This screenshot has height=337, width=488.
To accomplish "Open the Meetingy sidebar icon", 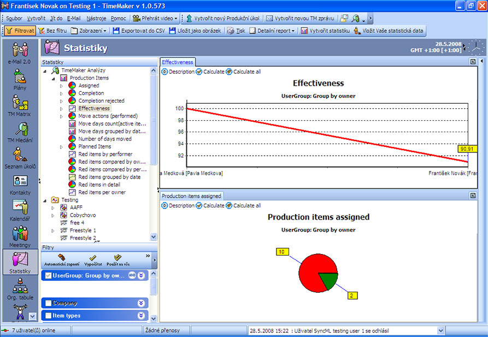I will coord(20,235).
